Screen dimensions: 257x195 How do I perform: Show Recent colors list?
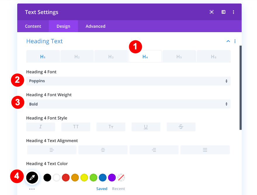(x=119, y=189)
